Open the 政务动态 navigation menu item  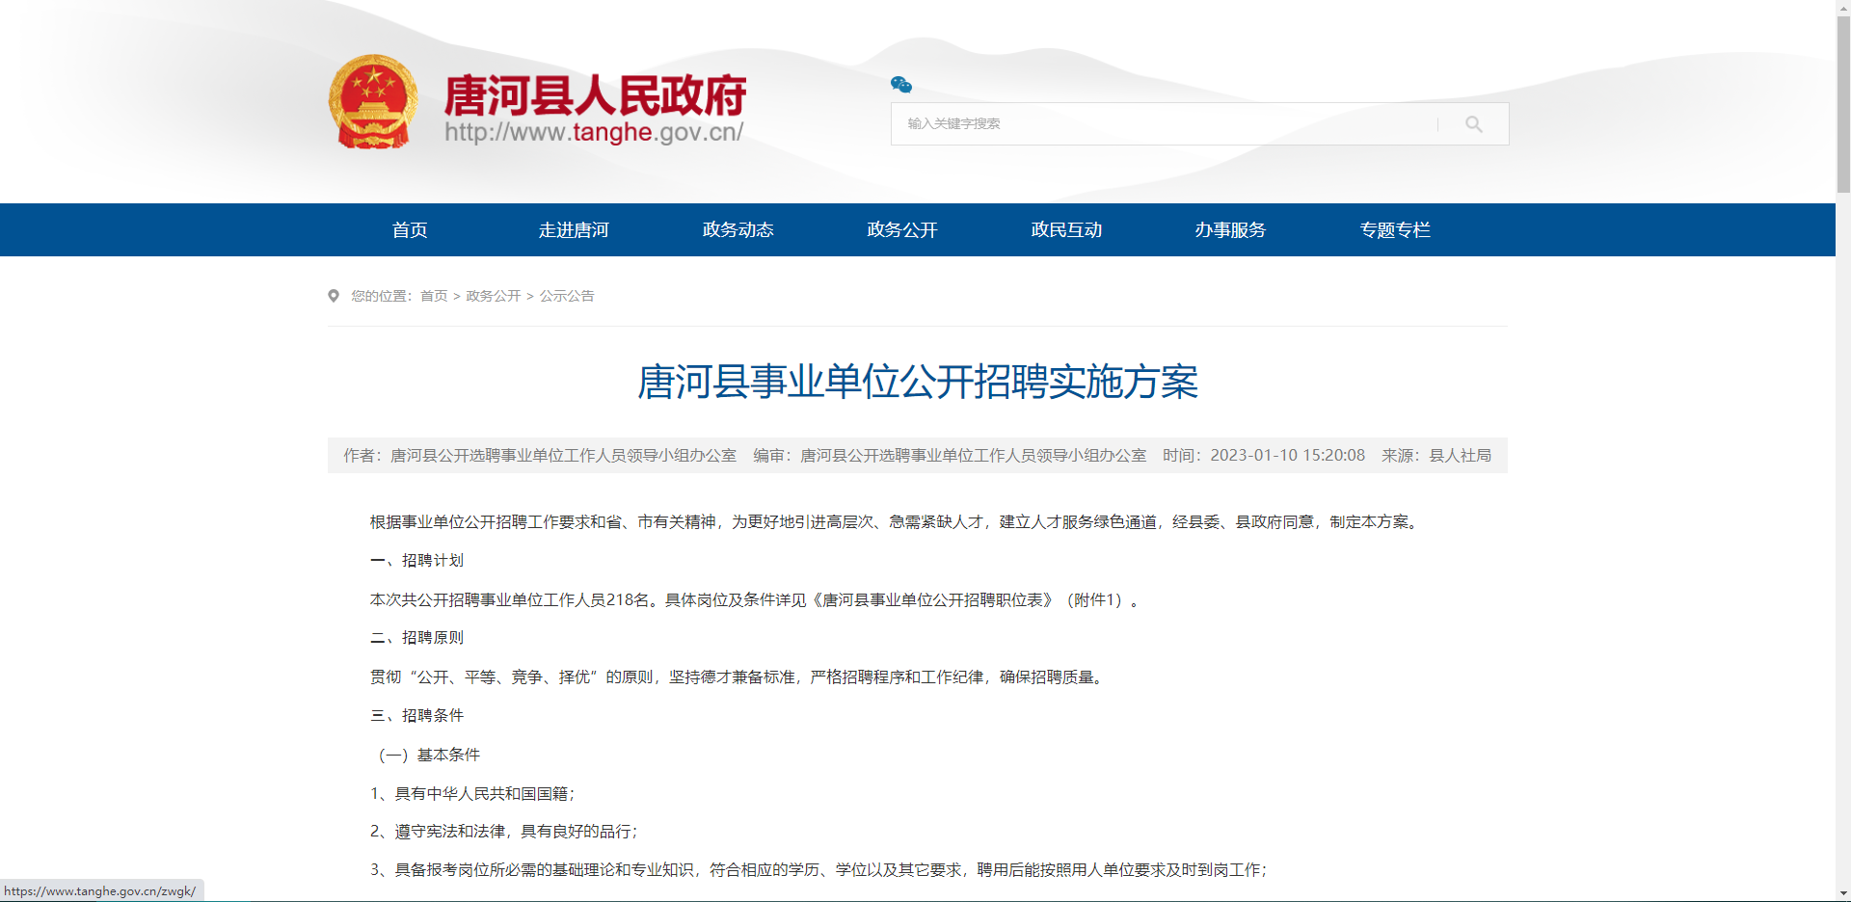(738, 229)
